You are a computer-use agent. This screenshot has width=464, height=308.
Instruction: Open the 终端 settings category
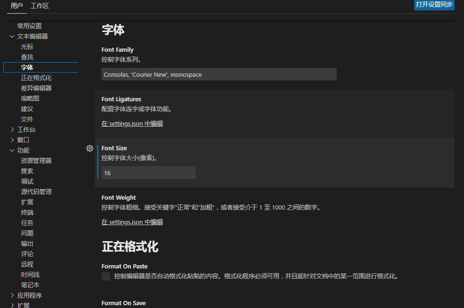27,212
